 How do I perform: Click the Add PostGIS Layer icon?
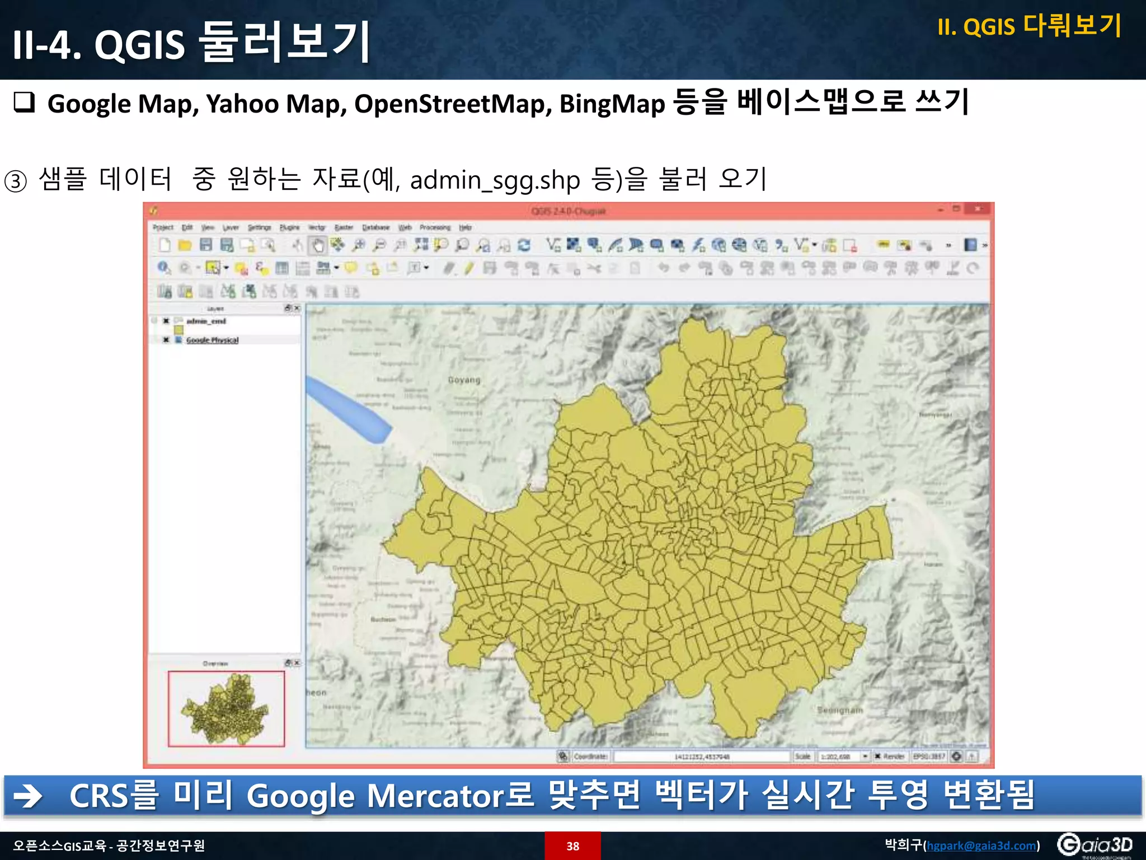(x=594, y=245)
